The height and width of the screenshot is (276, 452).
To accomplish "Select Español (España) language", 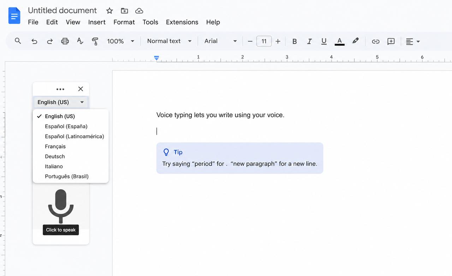I will 71,126.
